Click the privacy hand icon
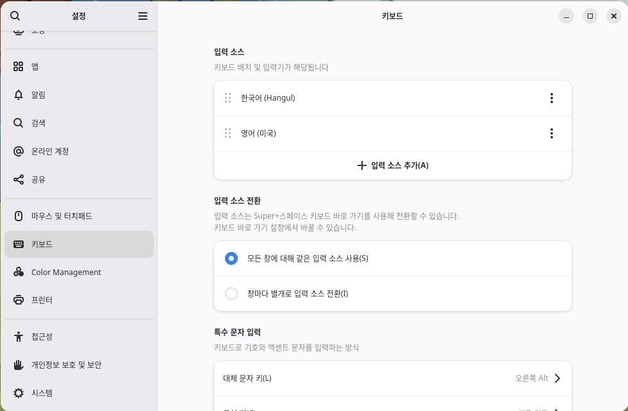628x411 pixels. click(x=19, y=365)
